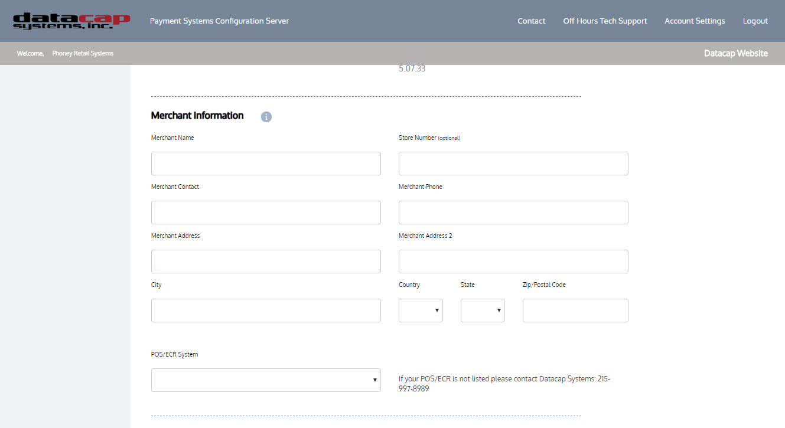
Task: Click the version text 5.07.33
Action: point(412,68)
